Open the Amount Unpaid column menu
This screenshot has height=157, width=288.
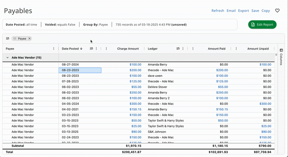[236, 48]
